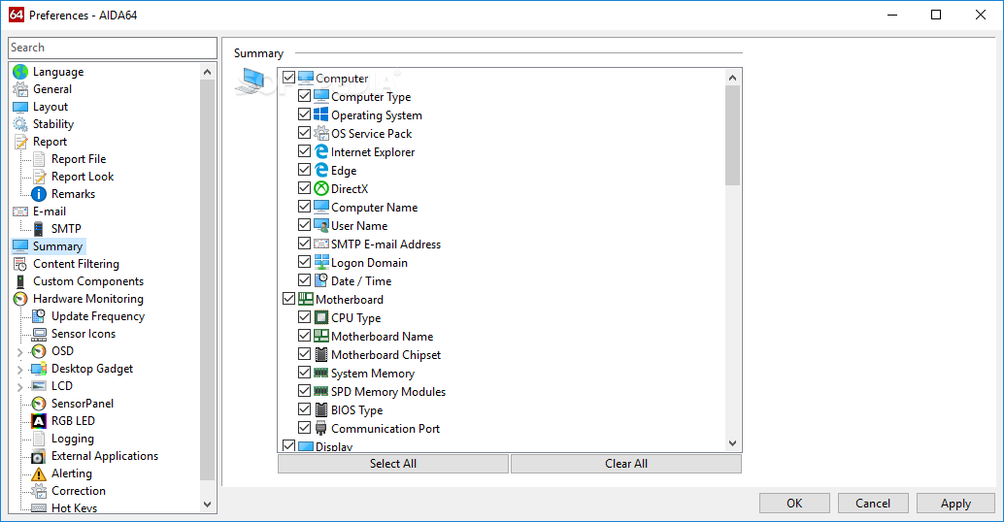Select the SPD Memory Modules row text
Viewport: 1004px width, 522px height.
388,392
